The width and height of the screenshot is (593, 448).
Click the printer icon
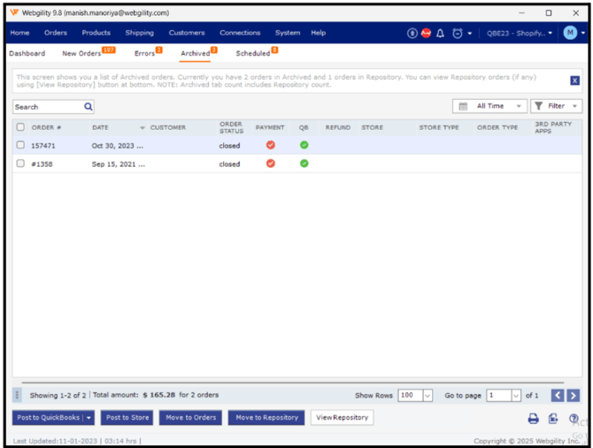533,418
